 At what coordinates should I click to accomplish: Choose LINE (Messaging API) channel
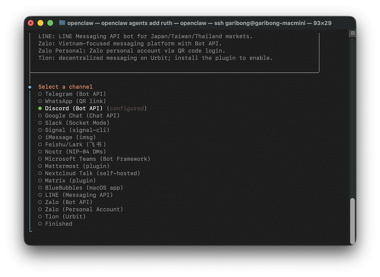pyautogui.click(x=76, y=195)
